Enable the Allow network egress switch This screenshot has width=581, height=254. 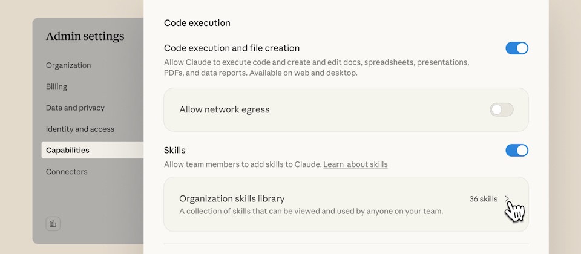501,109
